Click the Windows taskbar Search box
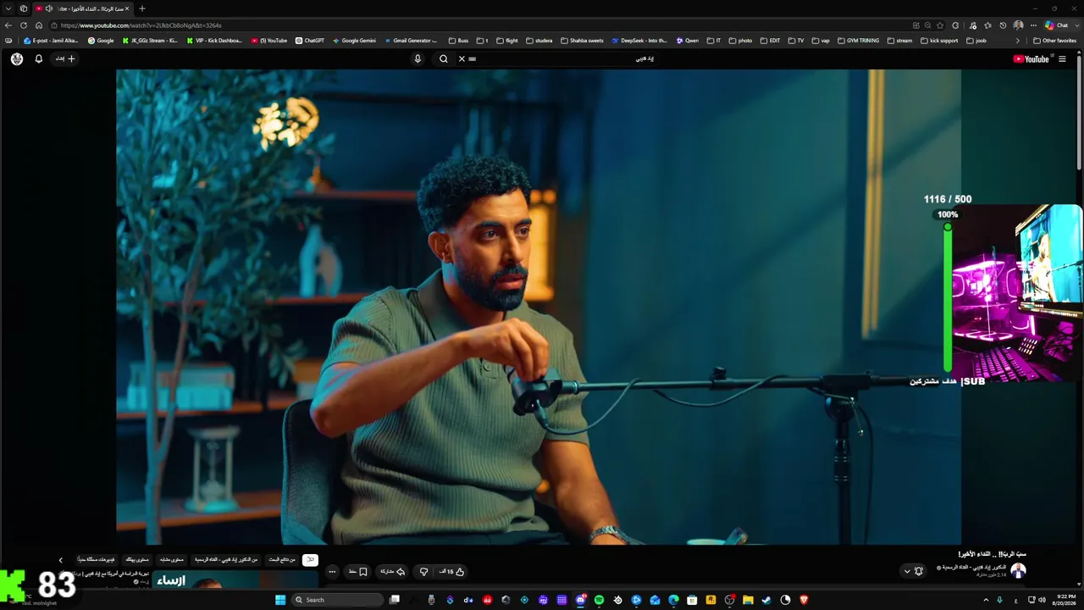 pos(337,600)
